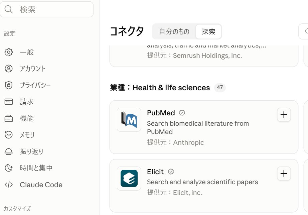This screenshot has width=308, height=215.
Task: Open 請求 billing settings
Action: [27, 102]
